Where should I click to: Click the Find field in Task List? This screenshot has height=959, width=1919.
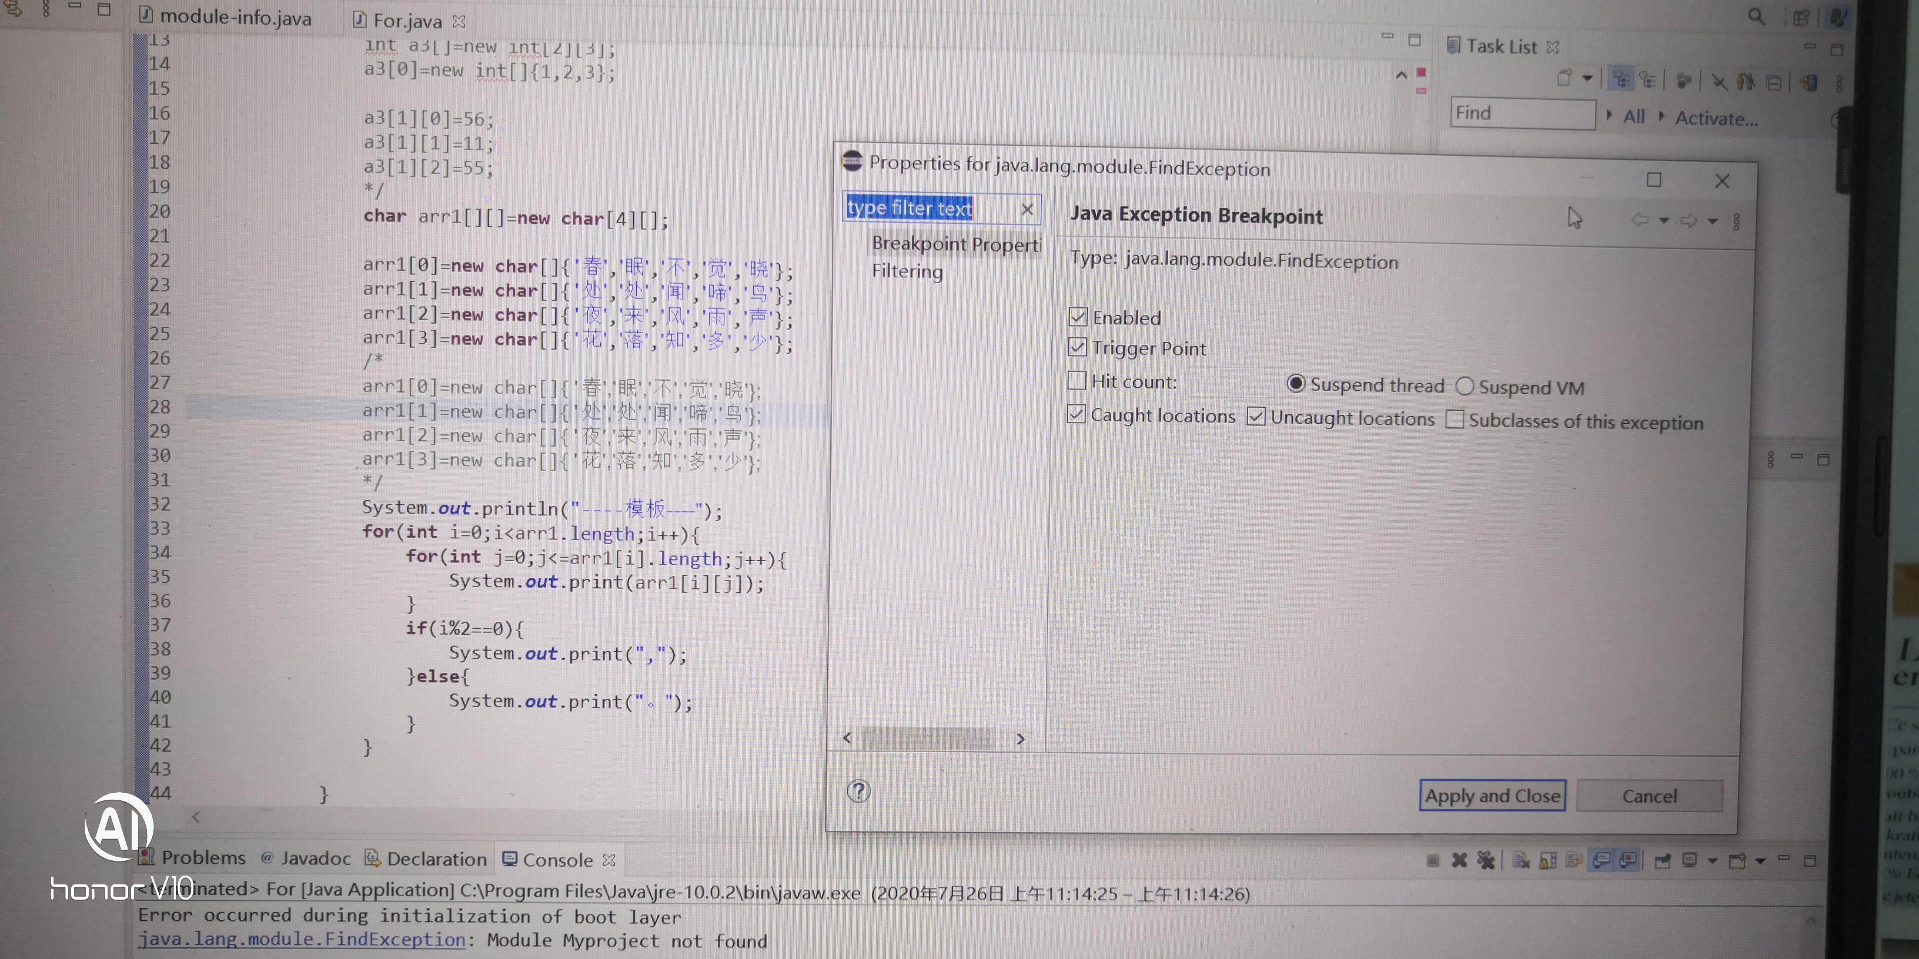point(1522,113)
